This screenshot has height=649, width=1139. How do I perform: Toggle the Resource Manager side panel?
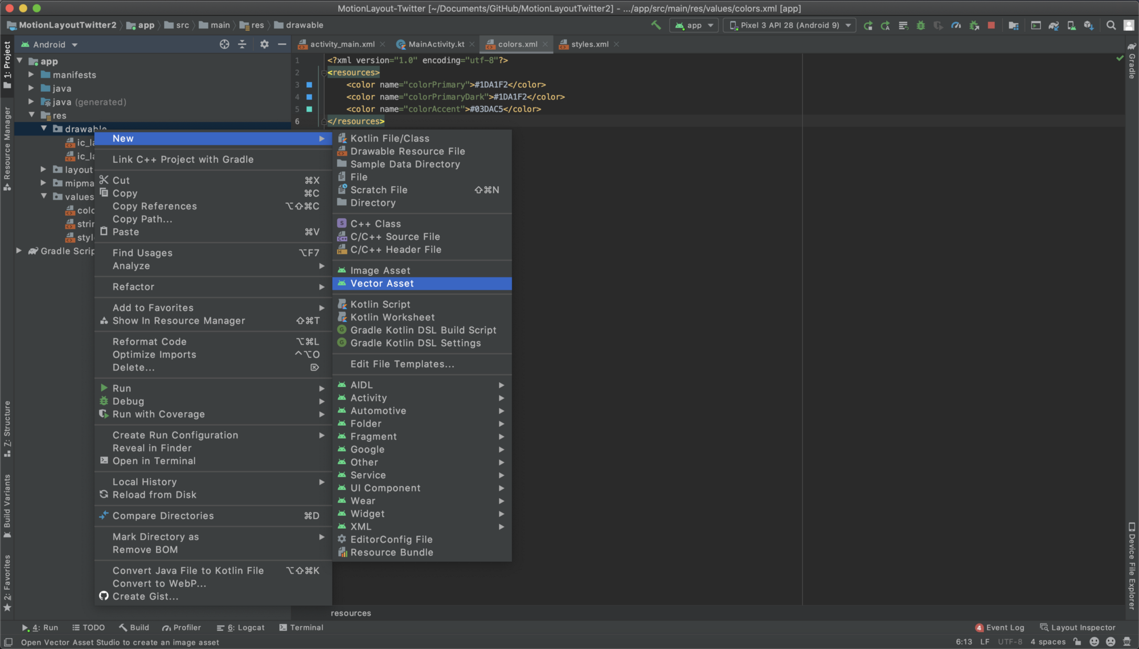tap(7, 148)
